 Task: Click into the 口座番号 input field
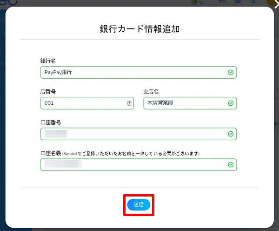pyautogui.click(x=139, y=134)
